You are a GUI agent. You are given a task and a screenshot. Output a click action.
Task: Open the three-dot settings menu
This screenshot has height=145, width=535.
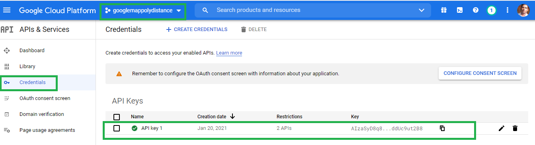pos(507,10)
